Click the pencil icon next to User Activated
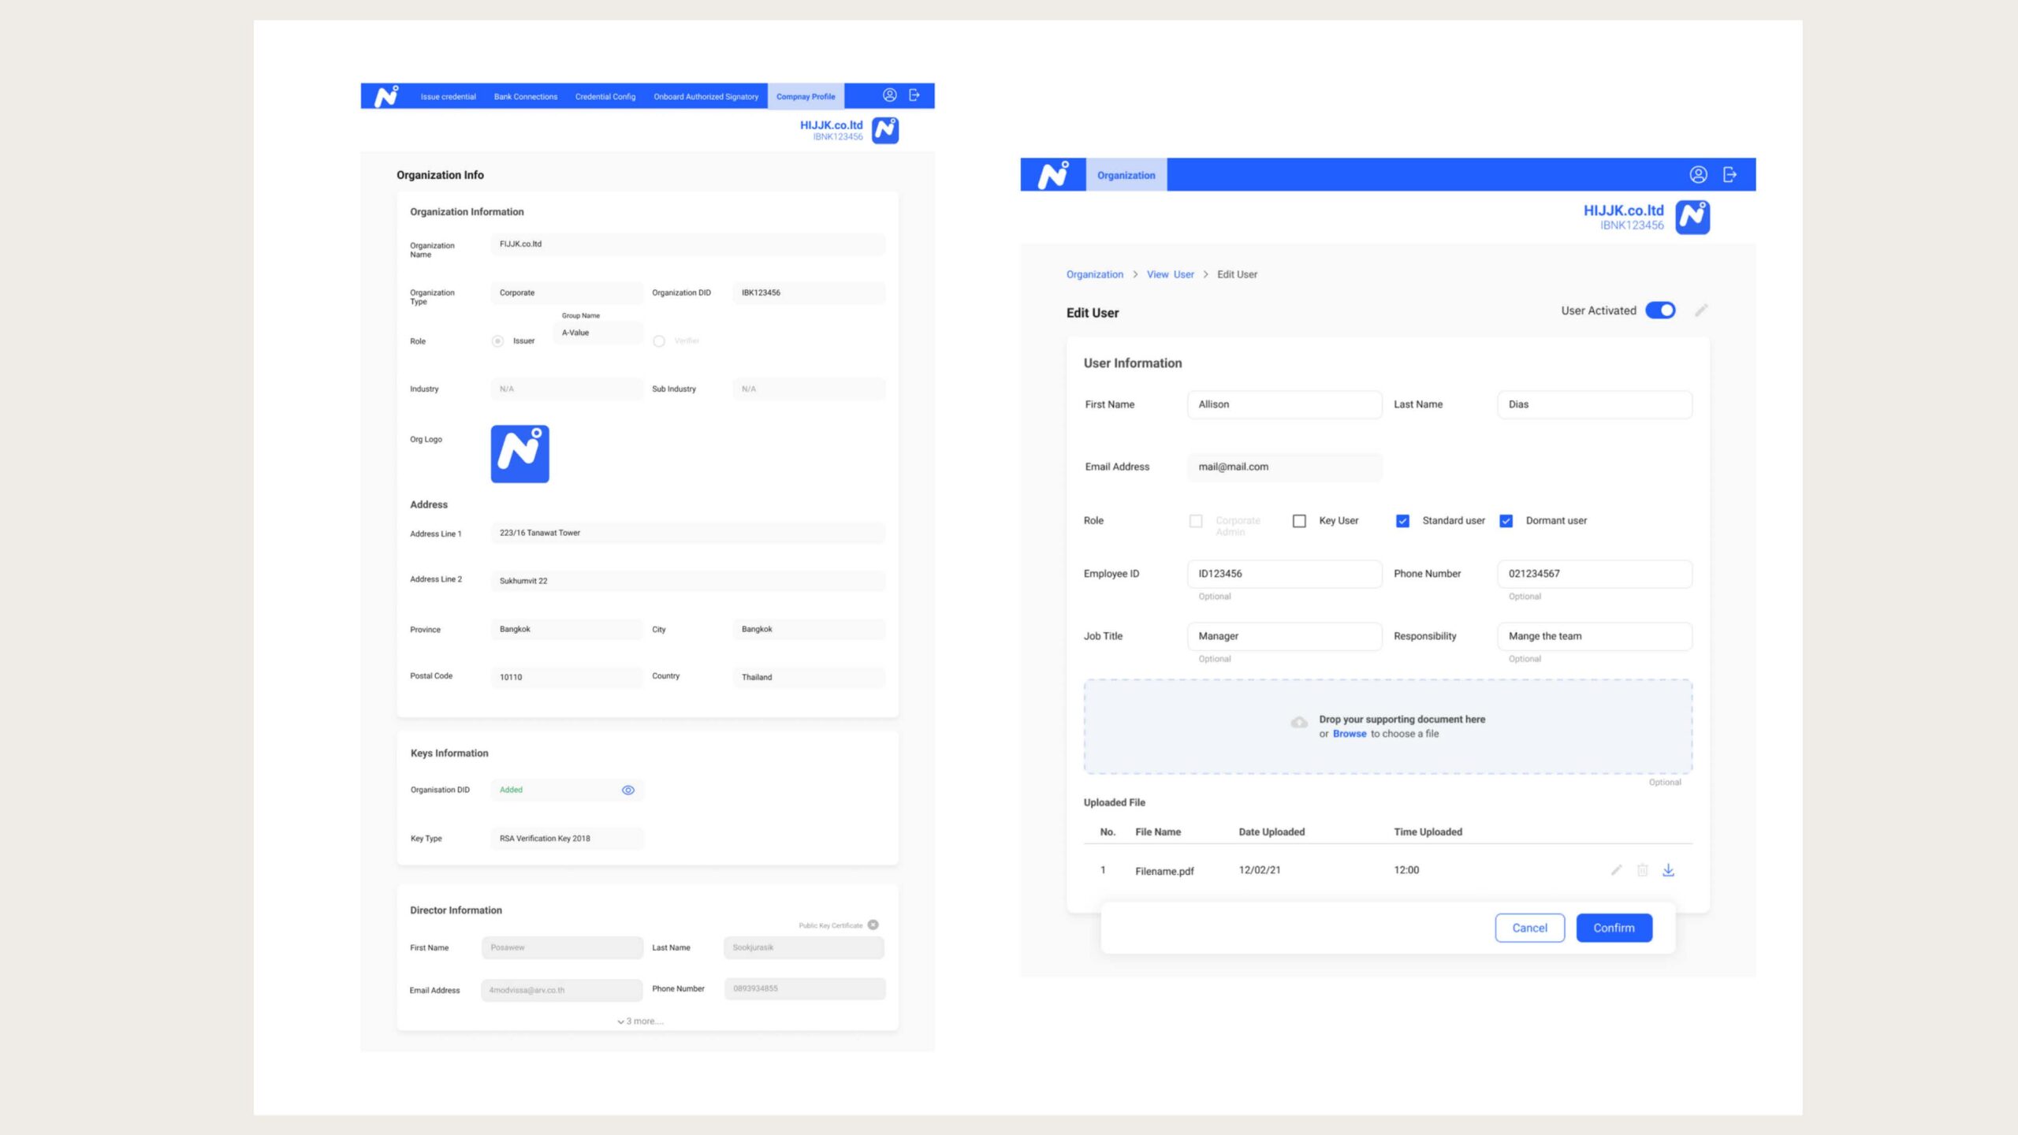 (1701, 311)
